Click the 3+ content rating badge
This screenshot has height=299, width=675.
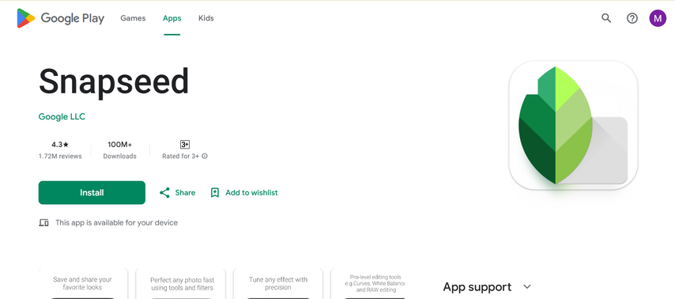185,144
